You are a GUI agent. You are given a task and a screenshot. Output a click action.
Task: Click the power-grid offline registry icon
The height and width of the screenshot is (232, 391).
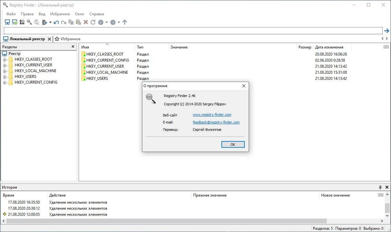[22, 22]
